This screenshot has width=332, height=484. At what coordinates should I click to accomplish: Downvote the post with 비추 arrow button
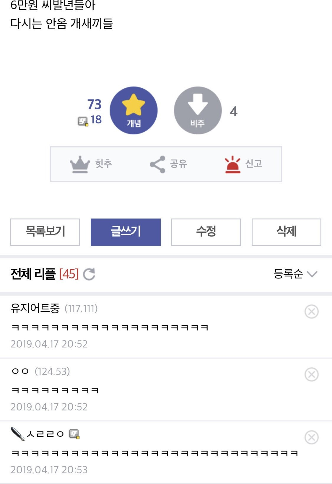click(x=198, y=110)
